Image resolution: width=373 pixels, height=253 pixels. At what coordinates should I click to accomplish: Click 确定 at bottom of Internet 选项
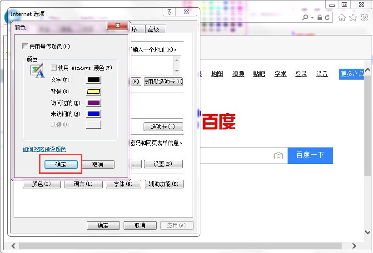[x=103, y=225]
